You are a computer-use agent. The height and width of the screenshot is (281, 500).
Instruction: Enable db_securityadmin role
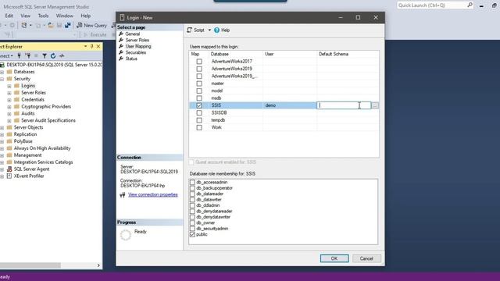coord(192,229)
